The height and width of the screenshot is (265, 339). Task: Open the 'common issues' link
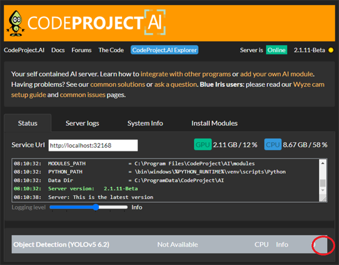pos(82,95)
